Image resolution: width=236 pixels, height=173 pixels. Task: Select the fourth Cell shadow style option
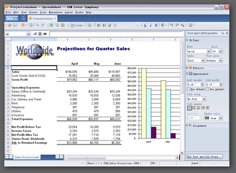pos(203,108)
